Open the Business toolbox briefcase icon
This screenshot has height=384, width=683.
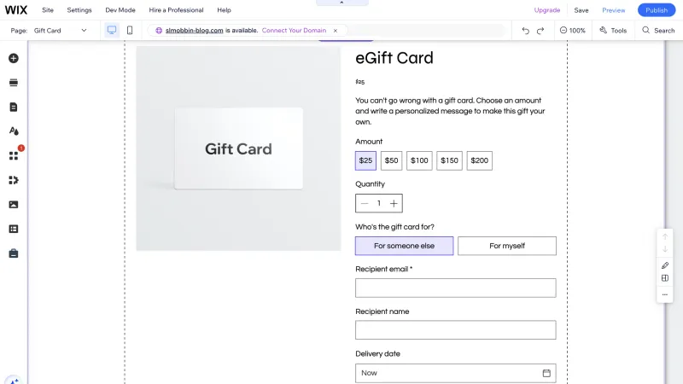click(x=14, y=253)
